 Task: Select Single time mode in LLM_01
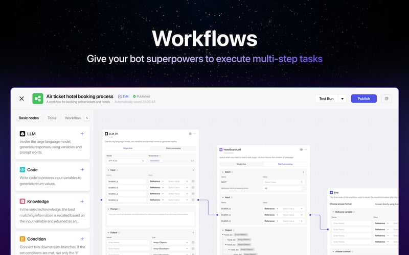coord(127,148)
